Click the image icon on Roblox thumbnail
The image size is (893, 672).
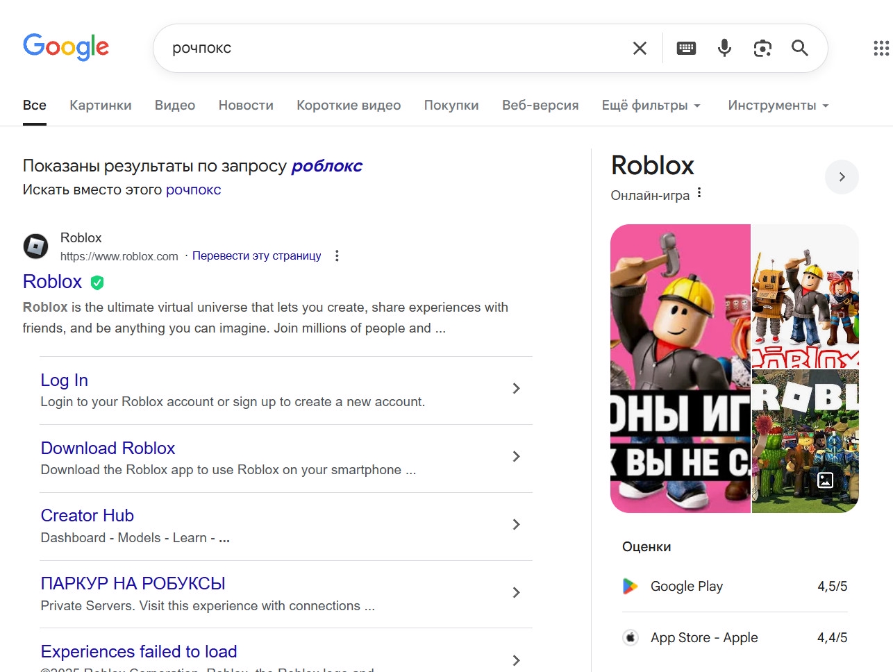826,480
